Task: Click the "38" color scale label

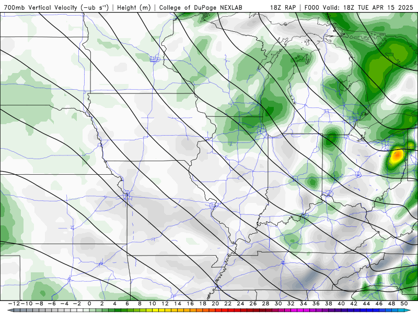Action: [329, 304]
